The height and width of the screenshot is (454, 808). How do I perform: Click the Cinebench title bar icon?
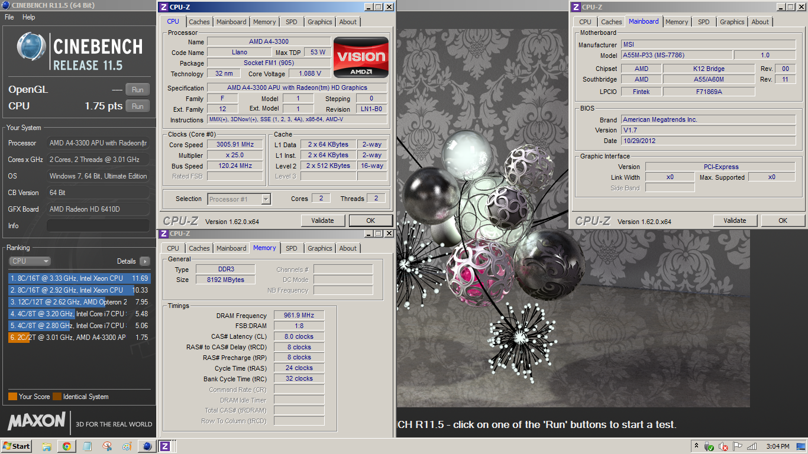coord(6,5)
